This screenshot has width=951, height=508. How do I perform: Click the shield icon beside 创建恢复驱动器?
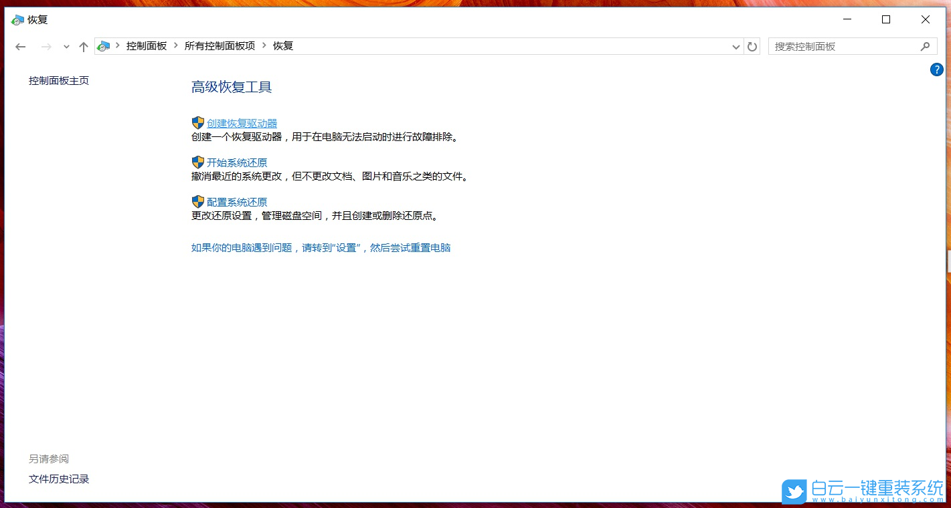pos(197,122)
